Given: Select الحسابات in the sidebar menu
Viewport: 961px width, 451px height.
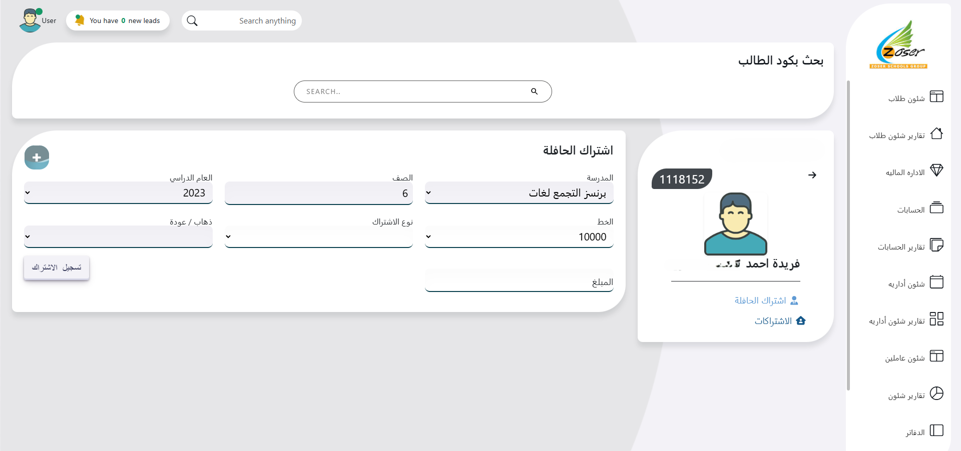Looking at the screenshot, I should (910, 210).
